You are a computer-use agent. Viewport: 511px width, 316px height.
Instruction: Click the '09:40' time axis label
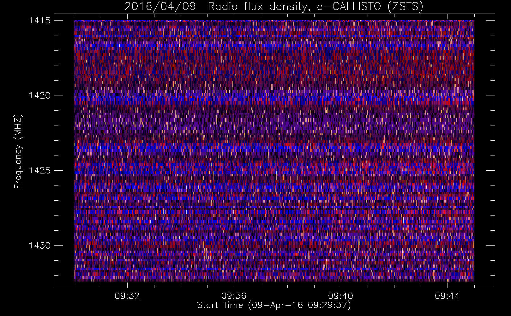(x=341, y=296)
